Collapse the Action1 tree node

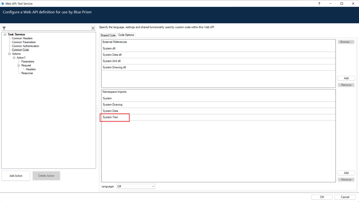click(x=14, y=58)
